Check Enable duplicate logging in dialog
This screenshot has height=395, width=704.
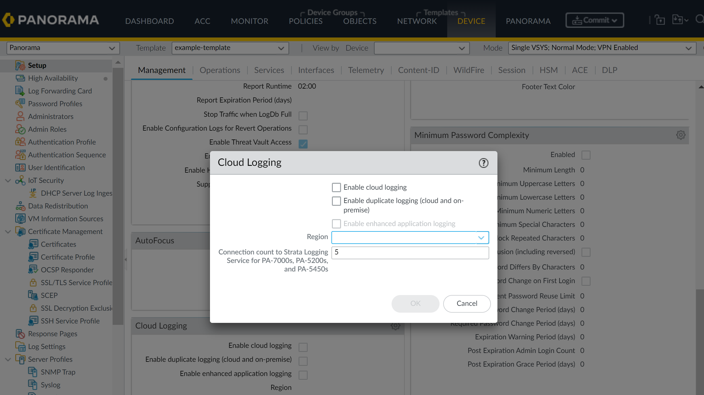(336, 201)
